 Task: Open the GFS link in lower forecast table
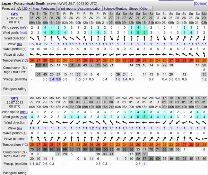(15, 98)
